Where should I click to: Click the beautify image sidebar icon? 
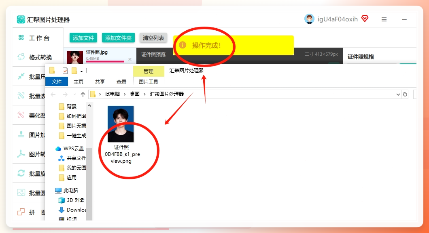point(21,115)
